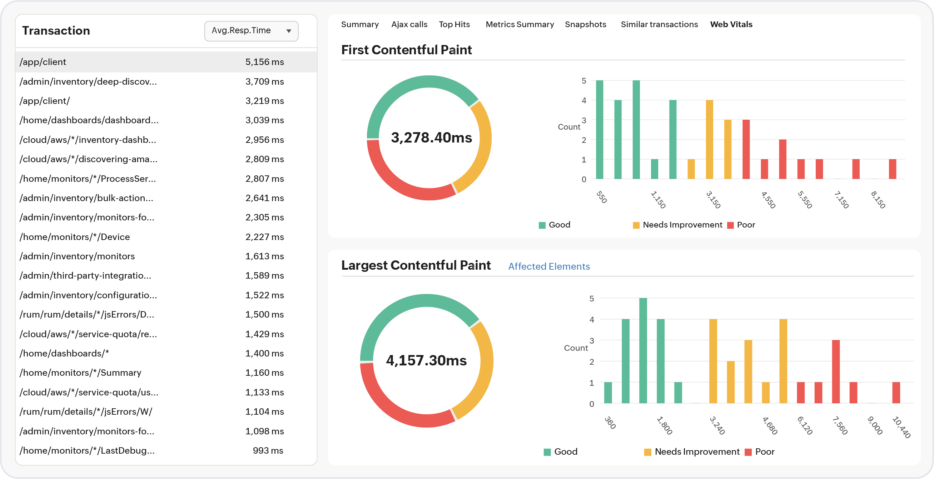
Task: Open /admin/inventory/monitors transaction
Action: pyautogui.click(x=166, y=256)
